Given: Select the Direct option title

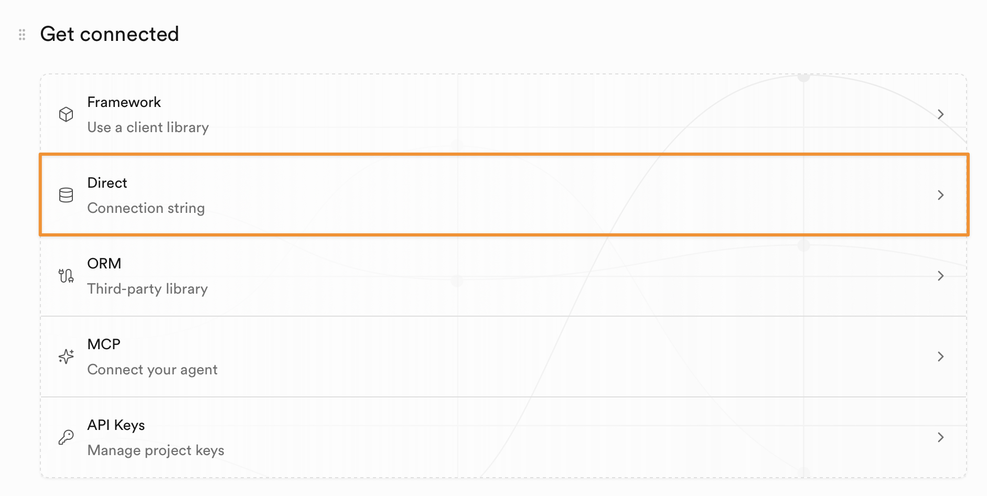Looking at the screenshot, I should tap(107, 183).
